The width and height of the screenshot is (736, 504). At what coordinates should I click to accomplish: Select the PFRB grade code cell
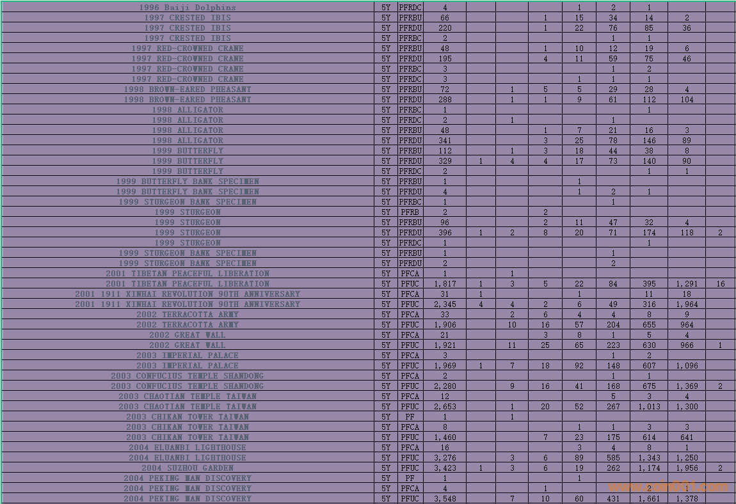tap(410, 212)
